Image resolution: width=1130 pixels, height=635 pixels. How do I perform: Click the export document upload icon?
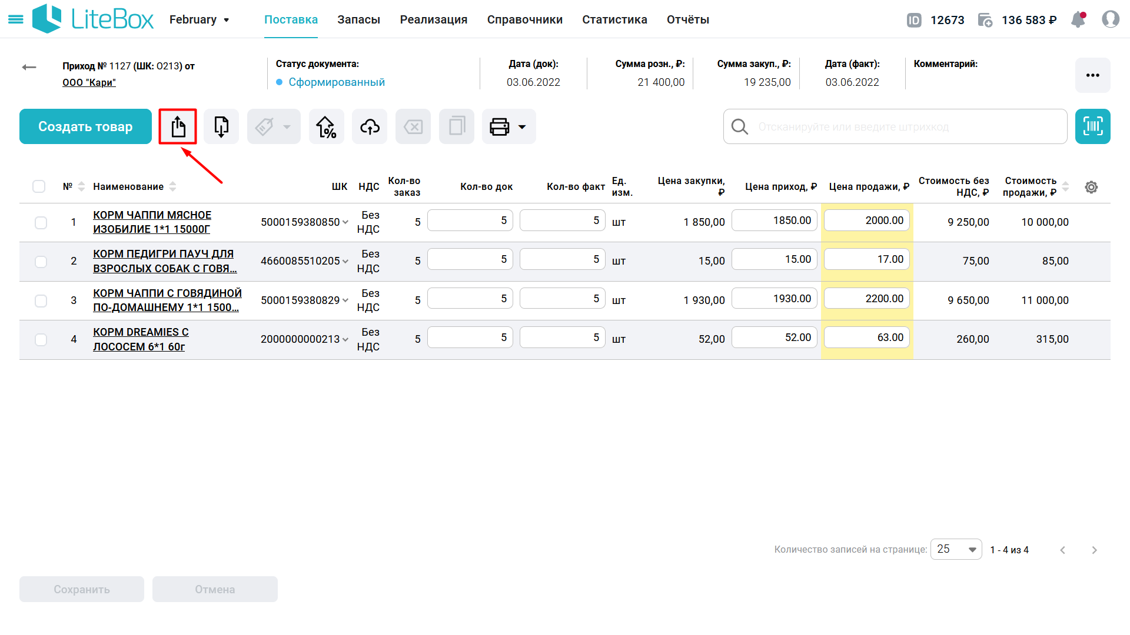coord(178,126)
